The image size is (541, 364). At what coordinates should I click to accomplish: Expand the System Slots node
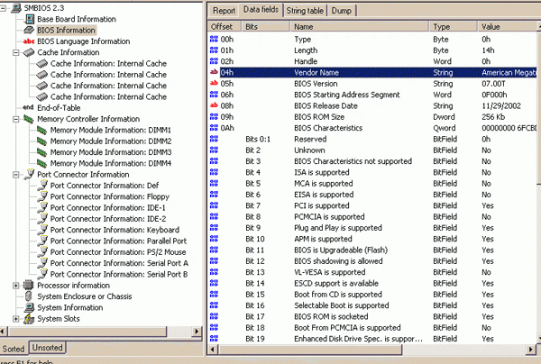point(15,318)
